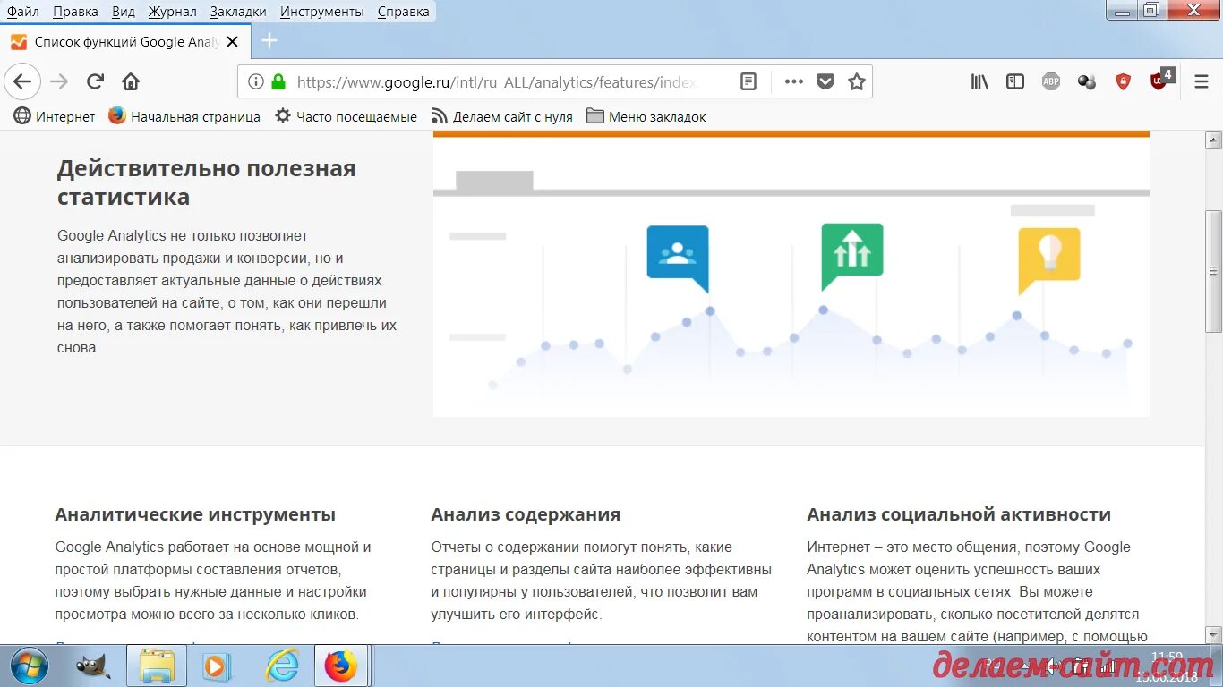
Task: Open the Adblock Plus ABP extension
Action: coord(1051,81)
